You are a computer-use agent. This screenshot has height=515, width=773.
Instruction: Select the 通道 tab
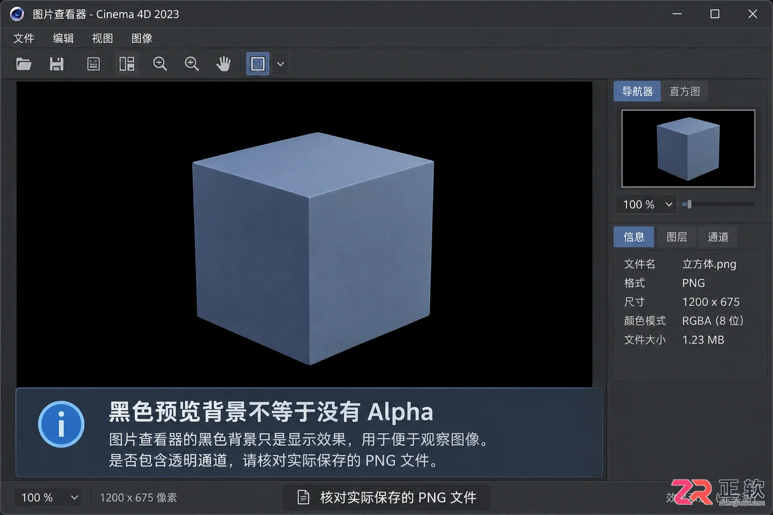[x=718, y=237]
